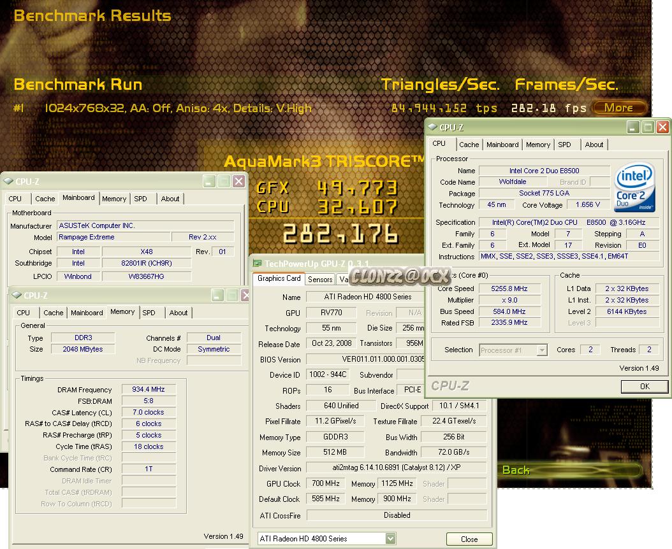Click the Core Speed 5255.8 MHz value
This screenshot has height=549, width=672.
pos(509,289)
